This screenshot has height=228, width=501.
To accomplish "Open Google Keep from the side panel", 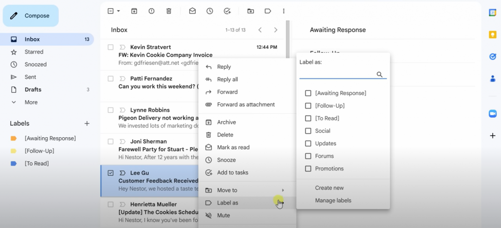I will tap(492, 35).
